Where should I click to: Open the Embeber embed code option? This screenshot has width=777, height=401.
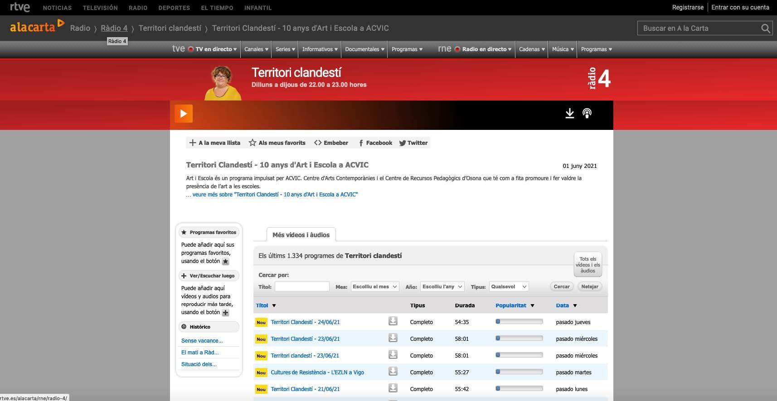point(331,143)
